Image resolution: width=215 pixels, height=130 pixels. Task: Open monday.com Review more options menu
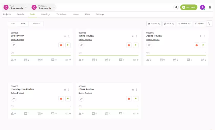[69, 90]
